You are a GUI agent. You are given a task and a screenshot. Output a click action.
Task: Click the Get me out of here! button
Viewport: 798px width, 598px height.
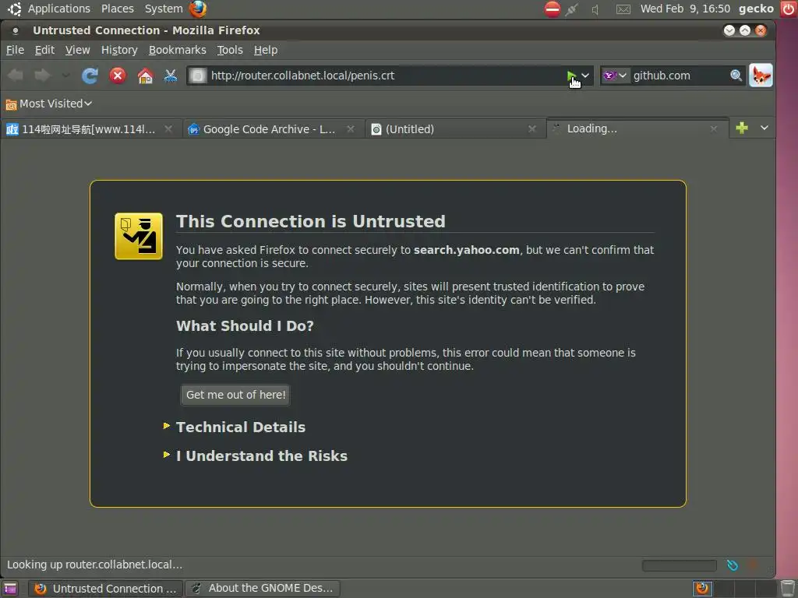pos(235,395)
